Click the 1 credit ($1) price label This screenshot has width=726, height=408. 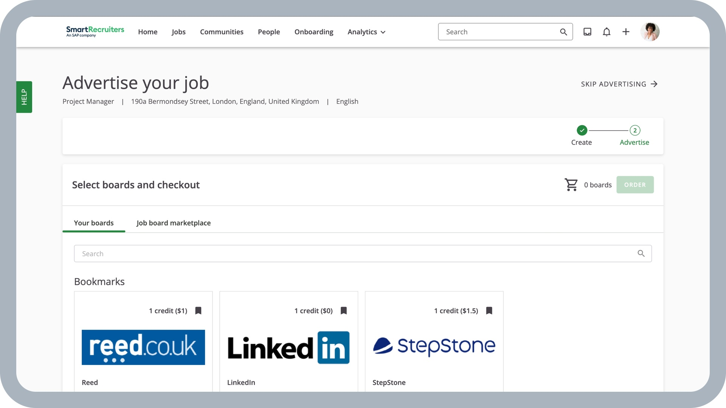coord(168,311)
